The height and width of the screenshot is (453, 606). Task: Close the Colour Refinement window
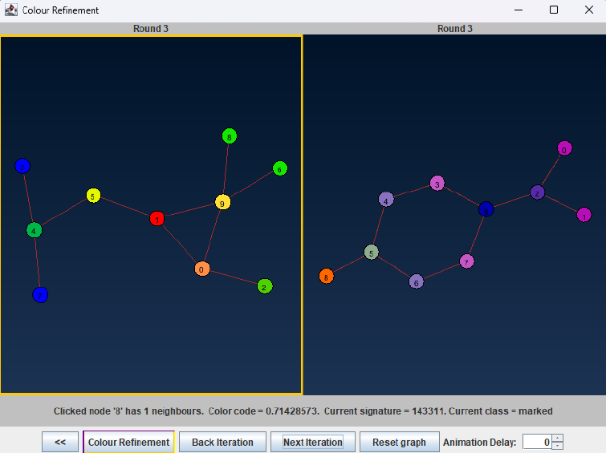click(589, 10)
